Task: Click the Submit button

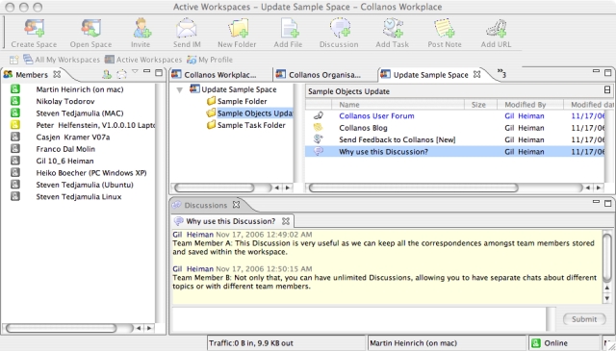Action: (584, 319)
